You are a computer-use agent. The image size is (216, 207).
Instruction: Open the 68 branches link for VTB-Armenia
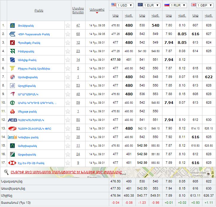click(x=78, y=34)
